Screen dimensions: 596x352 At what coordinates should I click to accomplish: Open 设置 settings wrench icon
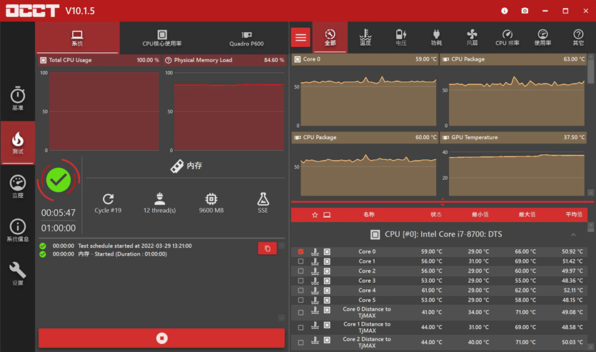pos(17,274)
